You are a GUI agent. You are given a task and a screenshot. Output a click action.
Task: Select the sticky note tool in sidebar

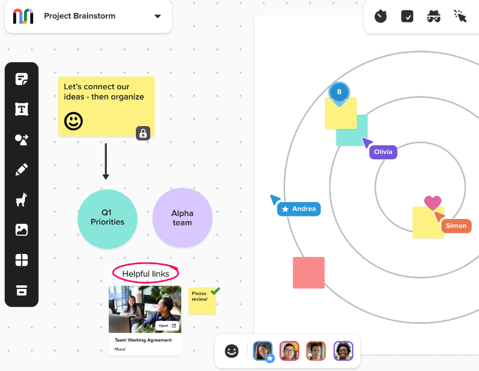pos(22,79)
